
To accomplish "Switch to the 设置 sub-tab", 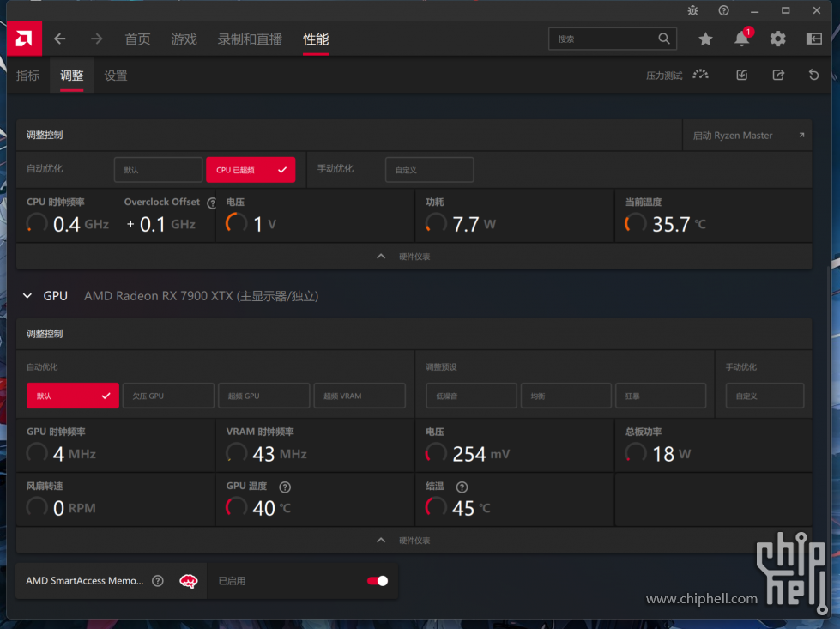I will coord(116,76).
